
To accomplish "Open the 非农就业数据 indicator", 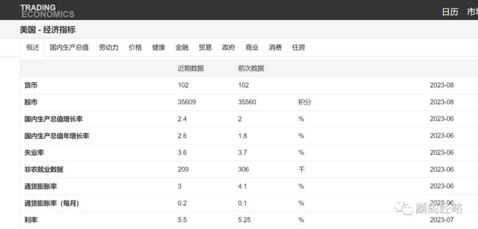I will pyautogui.click(x=44, y=169).
